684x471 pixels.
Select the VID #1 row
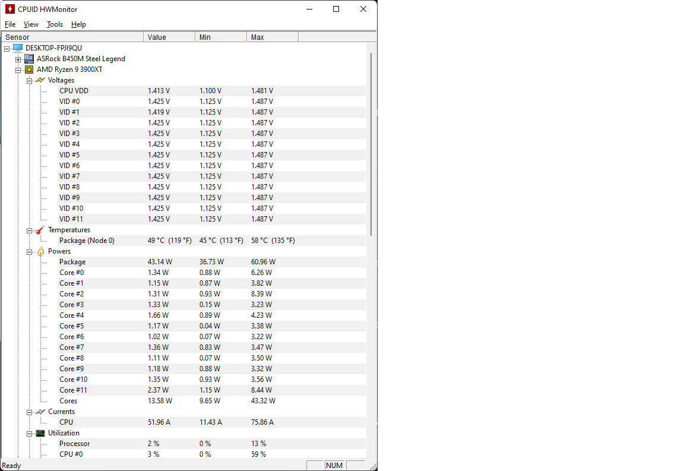211,112
